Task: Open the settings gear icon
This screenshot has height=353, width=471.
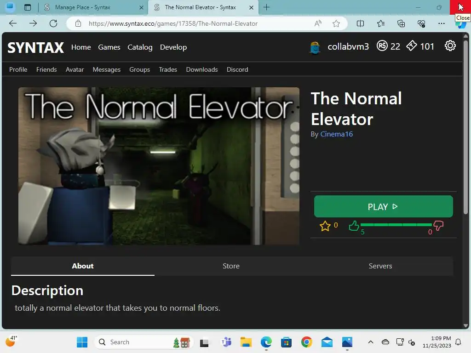Action: tap(450, 46)
